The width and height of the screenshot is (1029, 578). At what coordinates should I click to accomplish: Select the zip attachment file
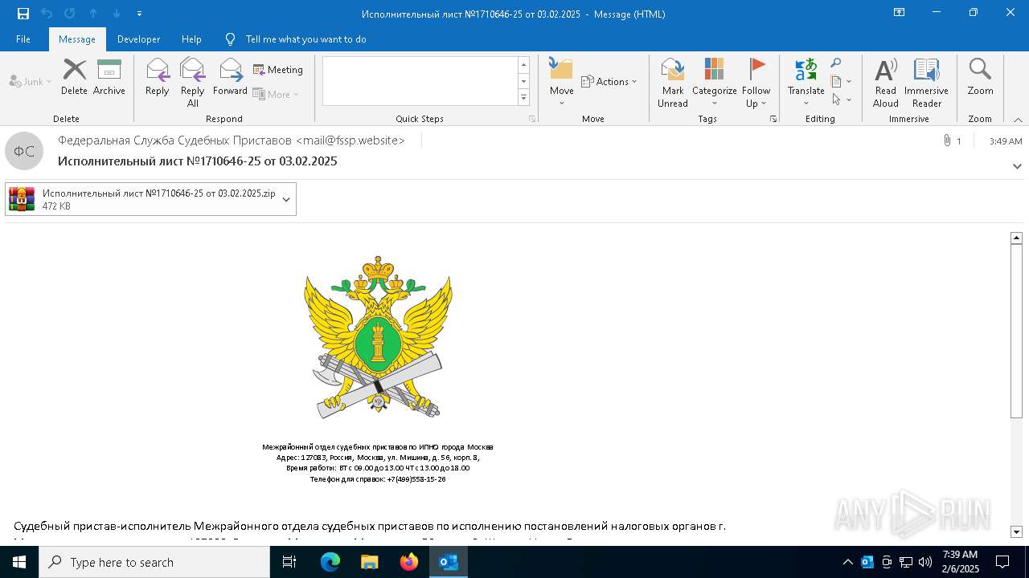tap(141, 199)
